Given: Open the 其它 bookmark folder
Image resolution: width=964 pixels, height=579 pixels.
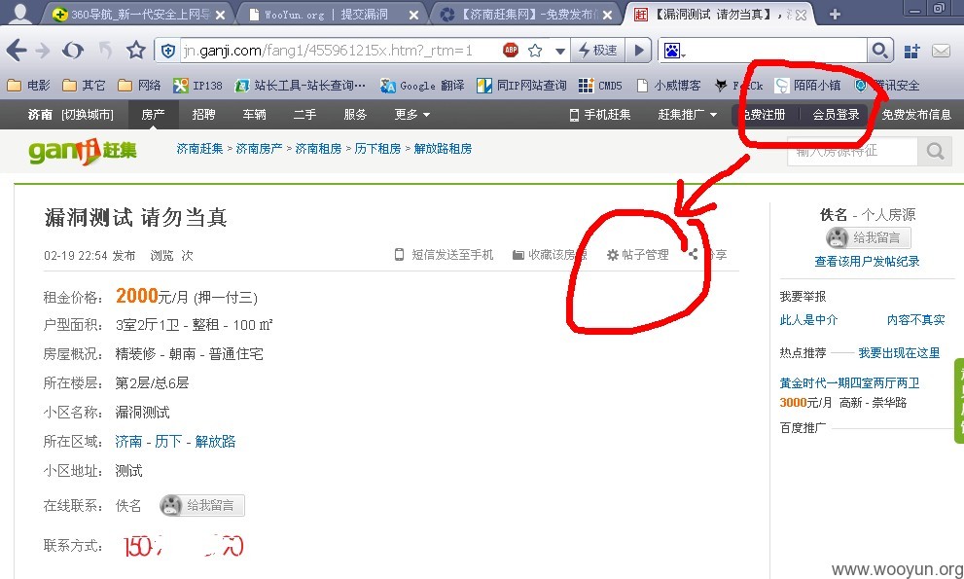Looking at the screenshot, I should 84,86.
